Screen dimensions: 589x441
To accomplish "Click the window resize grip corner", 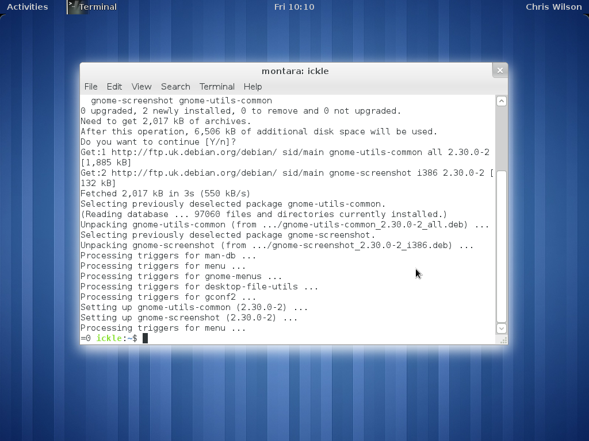I will pos(503,340).
